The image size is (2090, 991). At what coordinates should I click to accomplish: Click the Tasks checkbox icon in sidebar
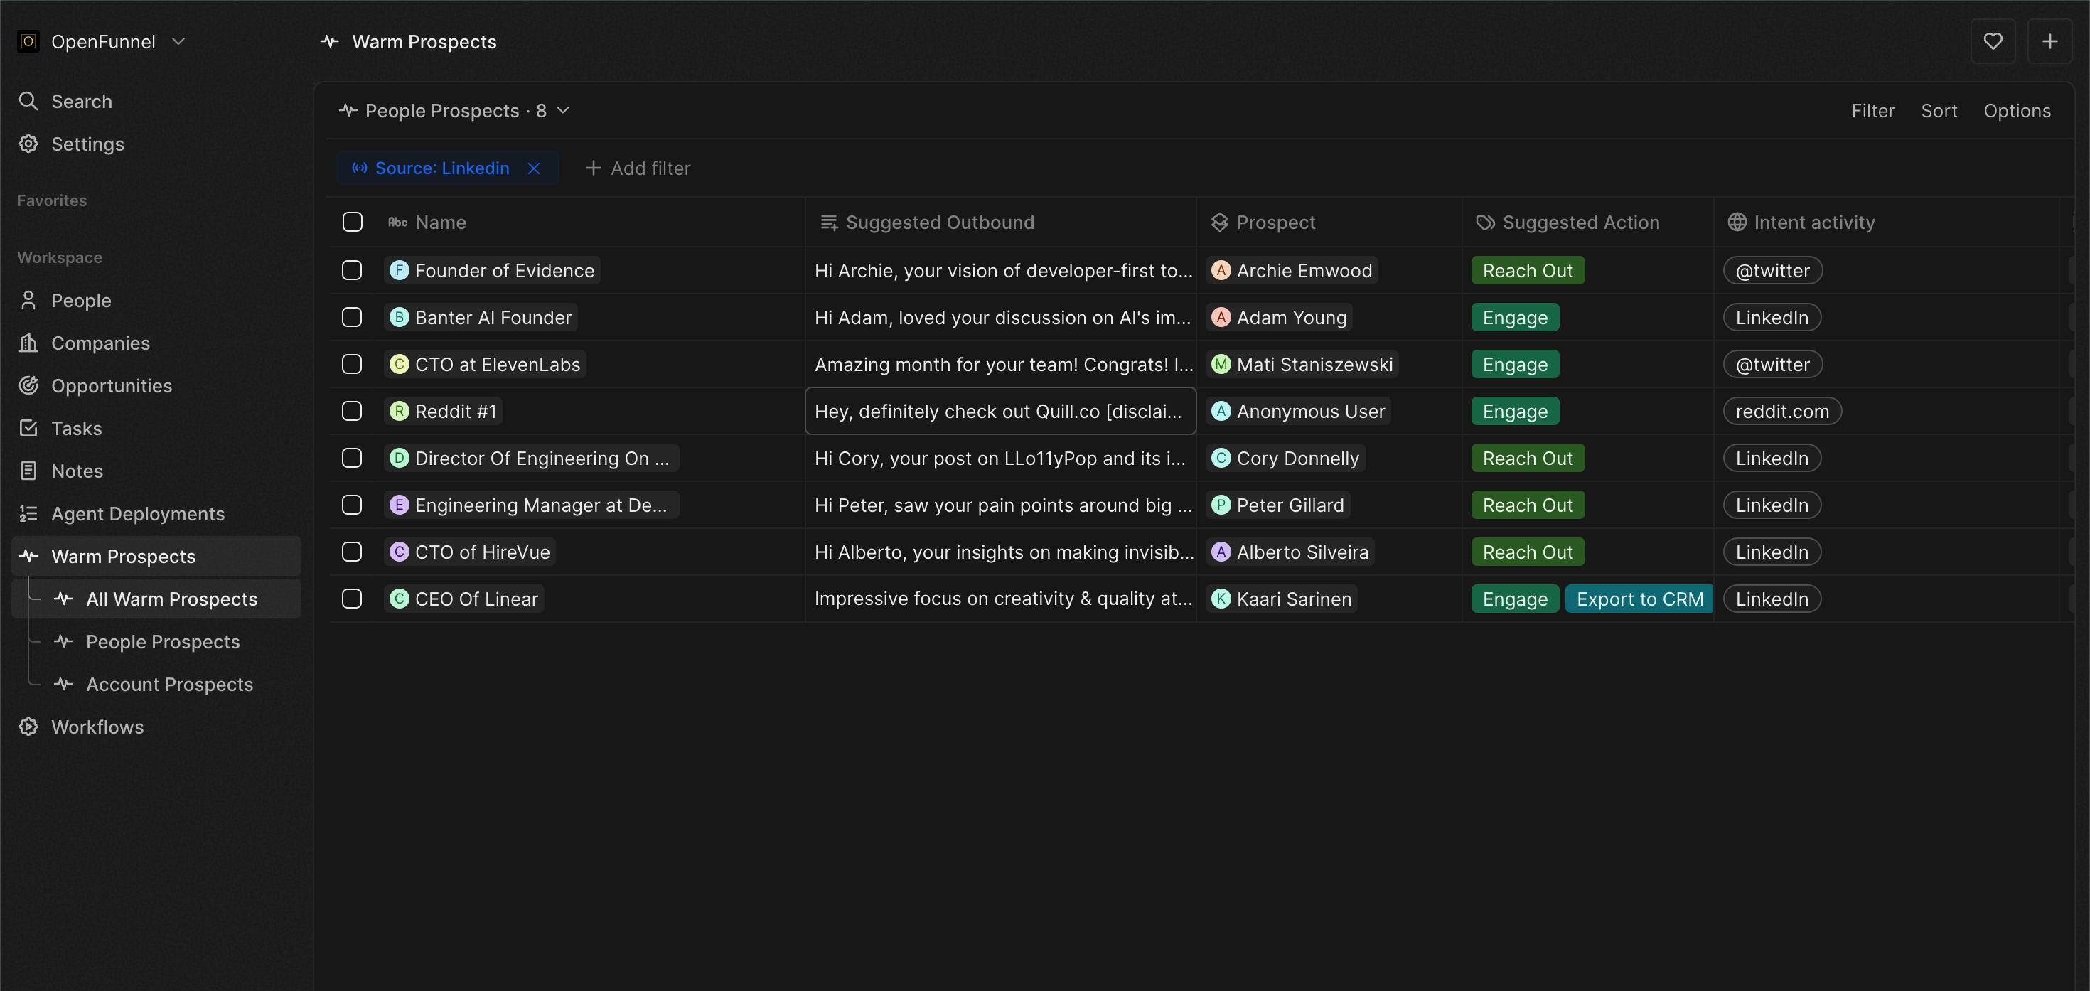tap(28, 429)
